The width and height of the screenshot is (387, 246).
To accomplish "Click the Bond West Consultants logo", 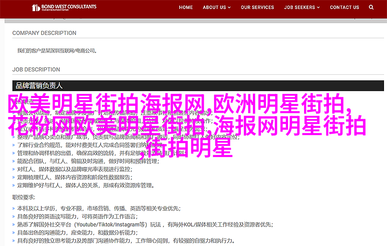I will [x=64, y=7].
